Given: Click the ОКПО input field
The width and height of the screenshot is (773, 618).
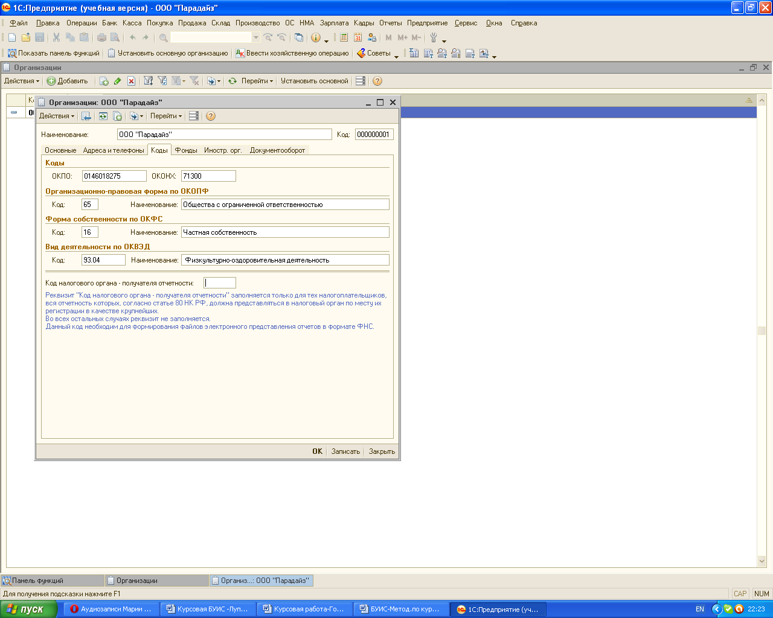Looking at the screenshot, I should pos(114,176).
